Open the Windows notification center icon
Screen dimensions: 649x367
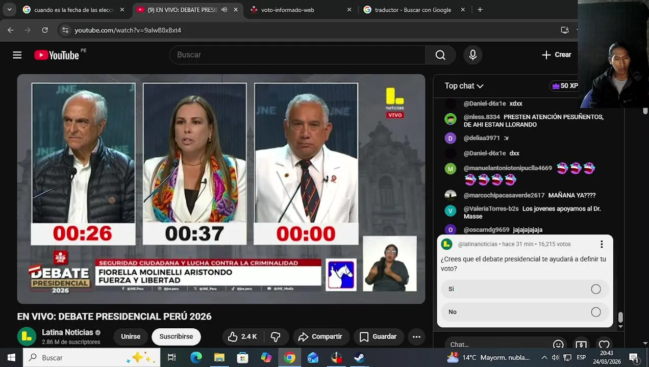[634, 358]
